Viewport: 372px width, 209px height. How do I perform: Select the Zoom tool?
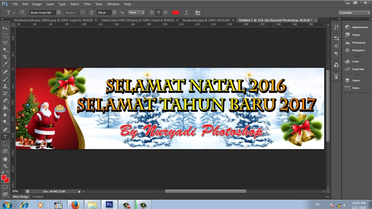[x=5, y=166]
